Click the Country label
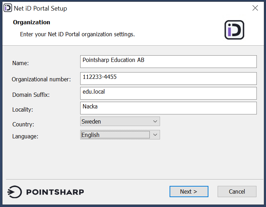266x207 pixels. click(23, 124)
